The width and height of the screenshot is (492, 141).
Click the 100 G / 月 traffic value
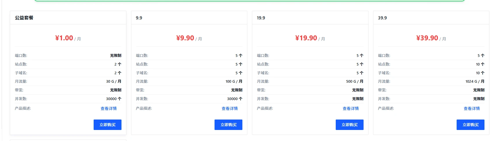click(x=234, y=82)
